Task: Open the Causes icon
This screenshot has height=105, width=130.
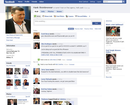Action: (67, 16)
